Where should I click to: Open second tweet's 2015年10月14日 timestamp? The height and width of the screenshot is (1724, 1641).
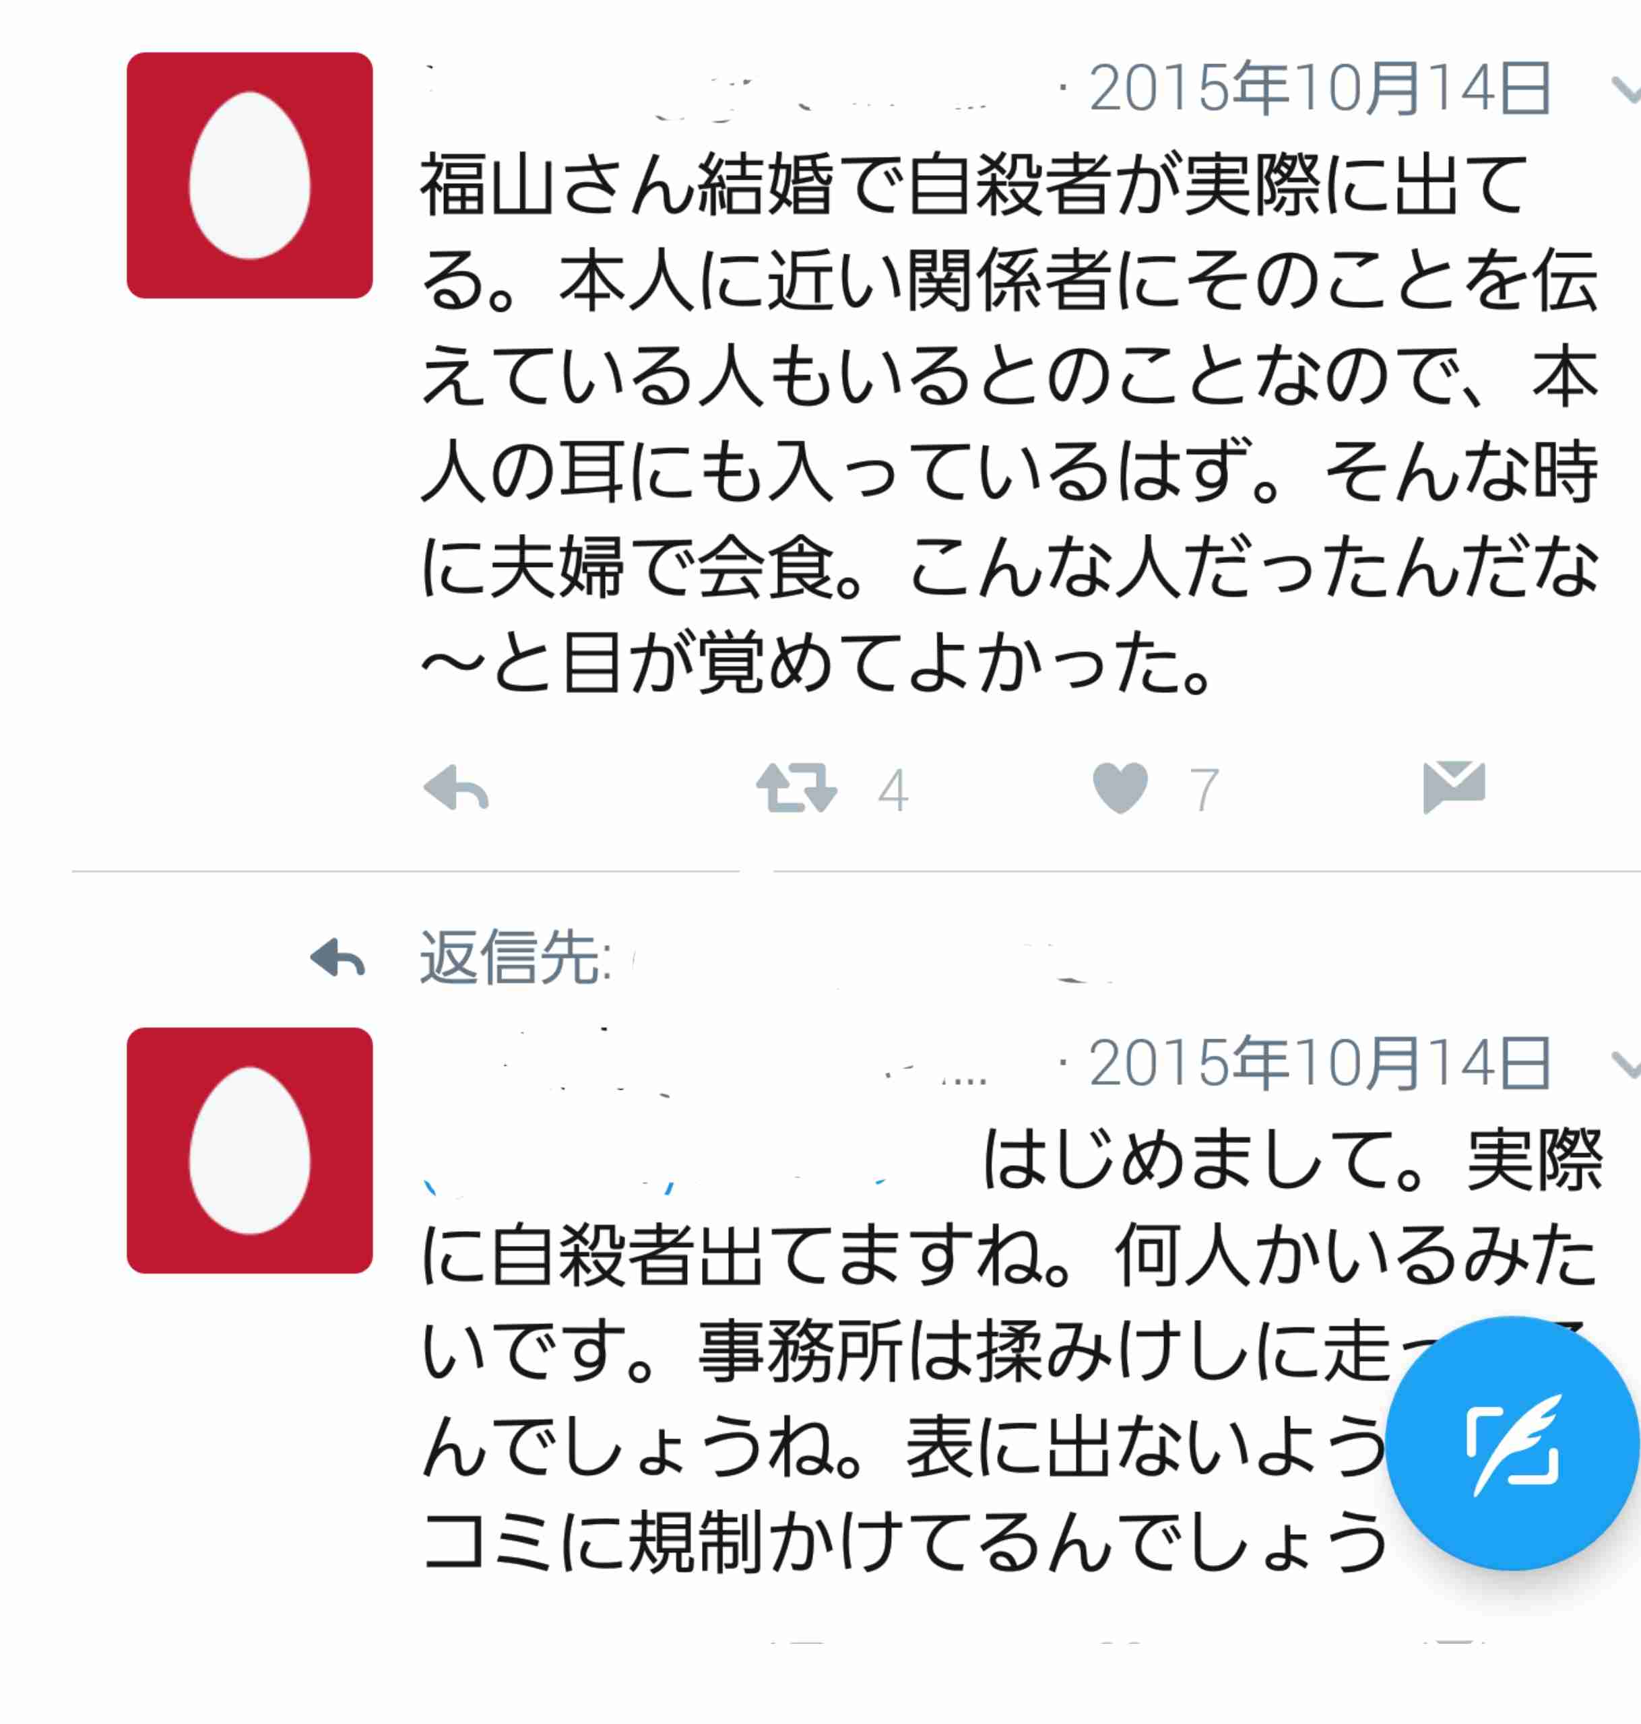[1320, 1063]
